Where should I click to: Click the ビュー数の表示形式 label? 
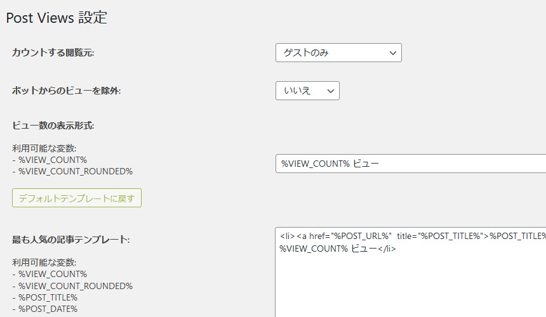[53, 126]
